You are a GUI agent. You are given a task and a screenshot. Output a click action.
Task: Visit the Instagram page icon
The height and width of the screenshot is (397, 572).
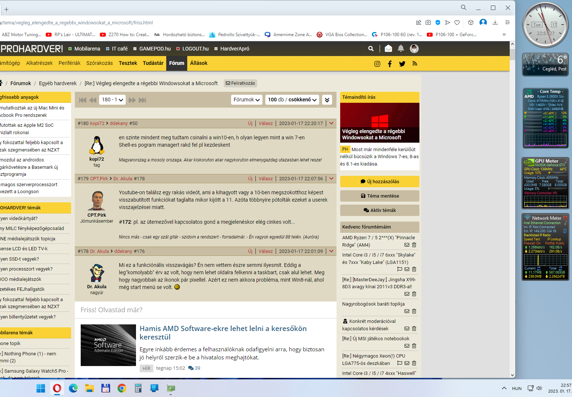point(377,64)
